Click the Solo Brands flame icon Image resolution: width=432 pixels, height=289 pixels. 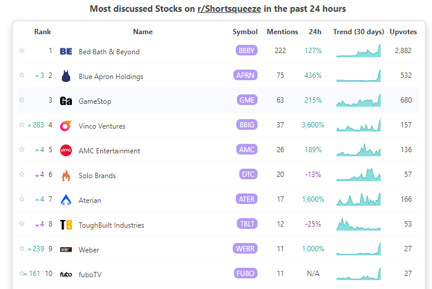coord(66,175)
